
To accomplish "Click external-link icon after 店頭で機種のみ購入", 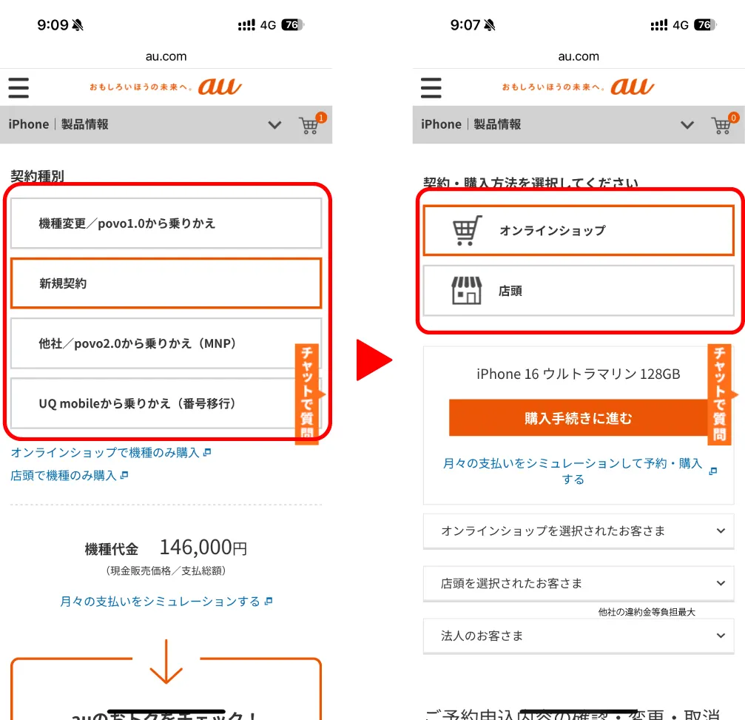I will click(124, 476).
